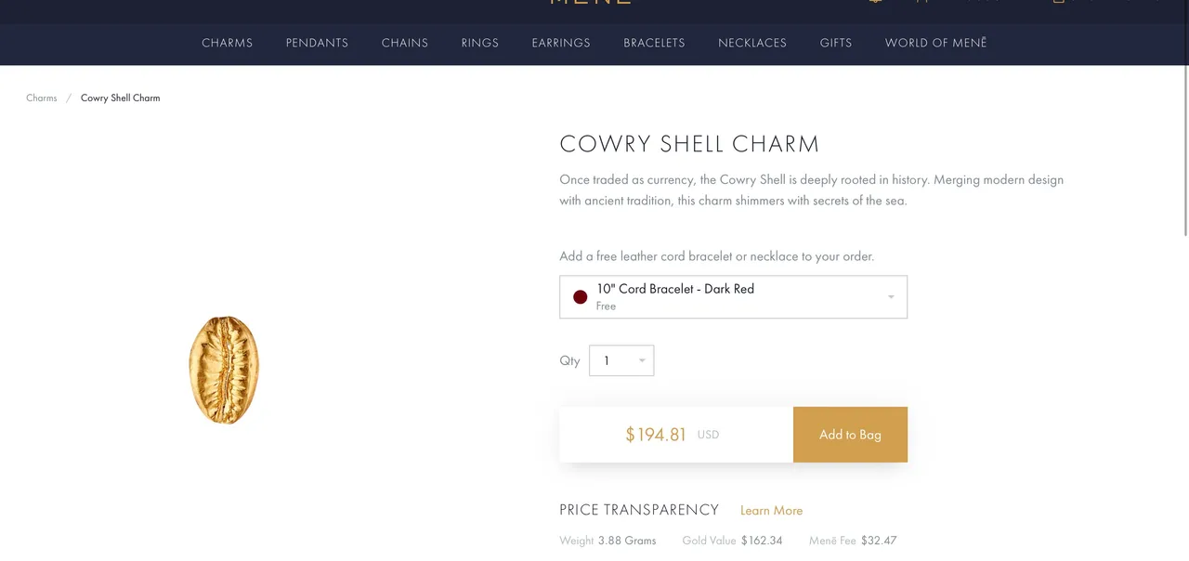Image resolution: width=1189 pixels, height=561 pixels.
Task: Open the Pendants menu
Action: (x=317, y=43)
